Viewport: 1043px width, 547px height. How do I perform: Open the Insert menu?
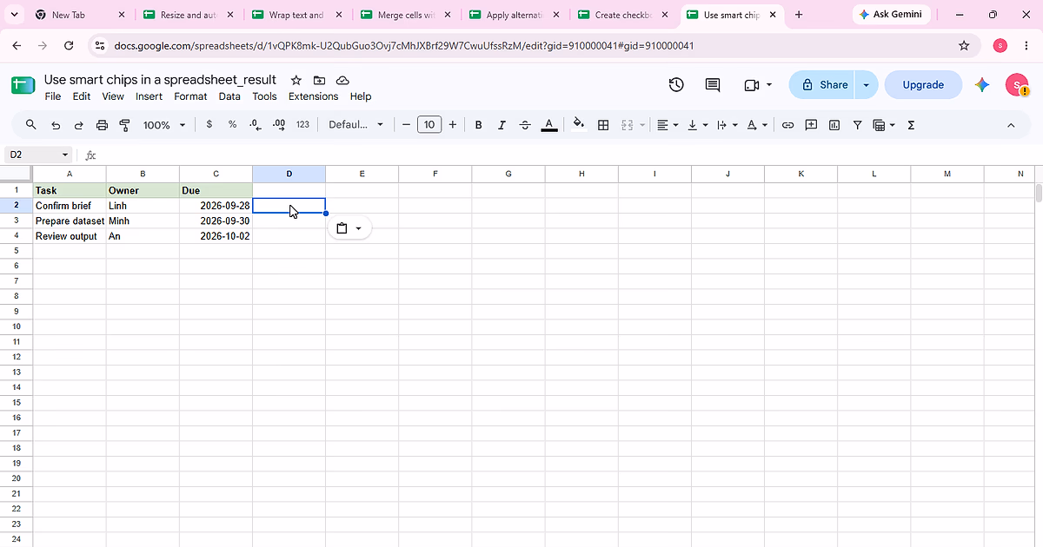(149, 96)
